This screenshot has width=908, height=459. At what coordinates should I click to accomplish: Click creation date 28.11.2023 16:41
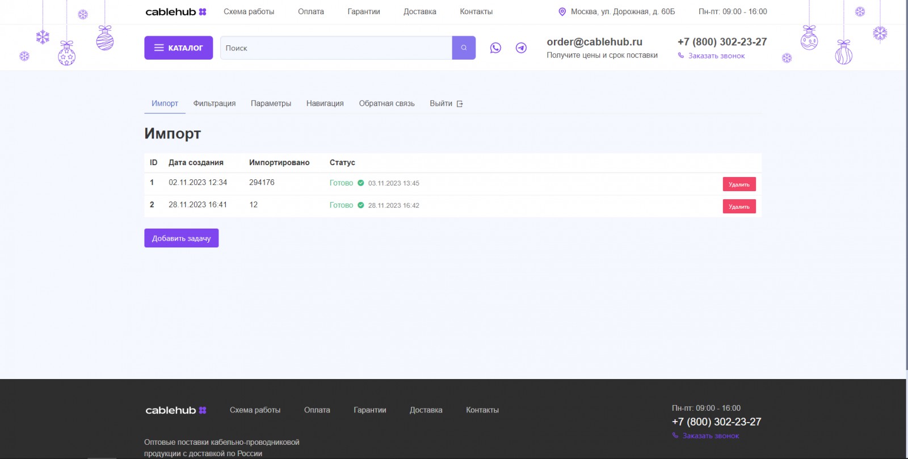click(197, 204)
